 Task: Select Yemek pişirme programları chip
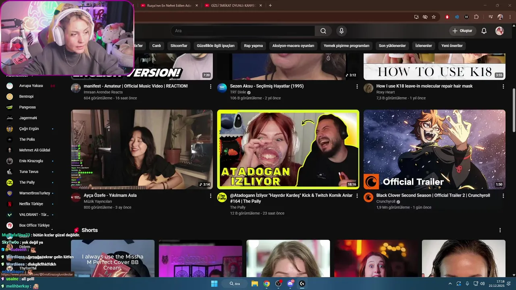[347, 46]
